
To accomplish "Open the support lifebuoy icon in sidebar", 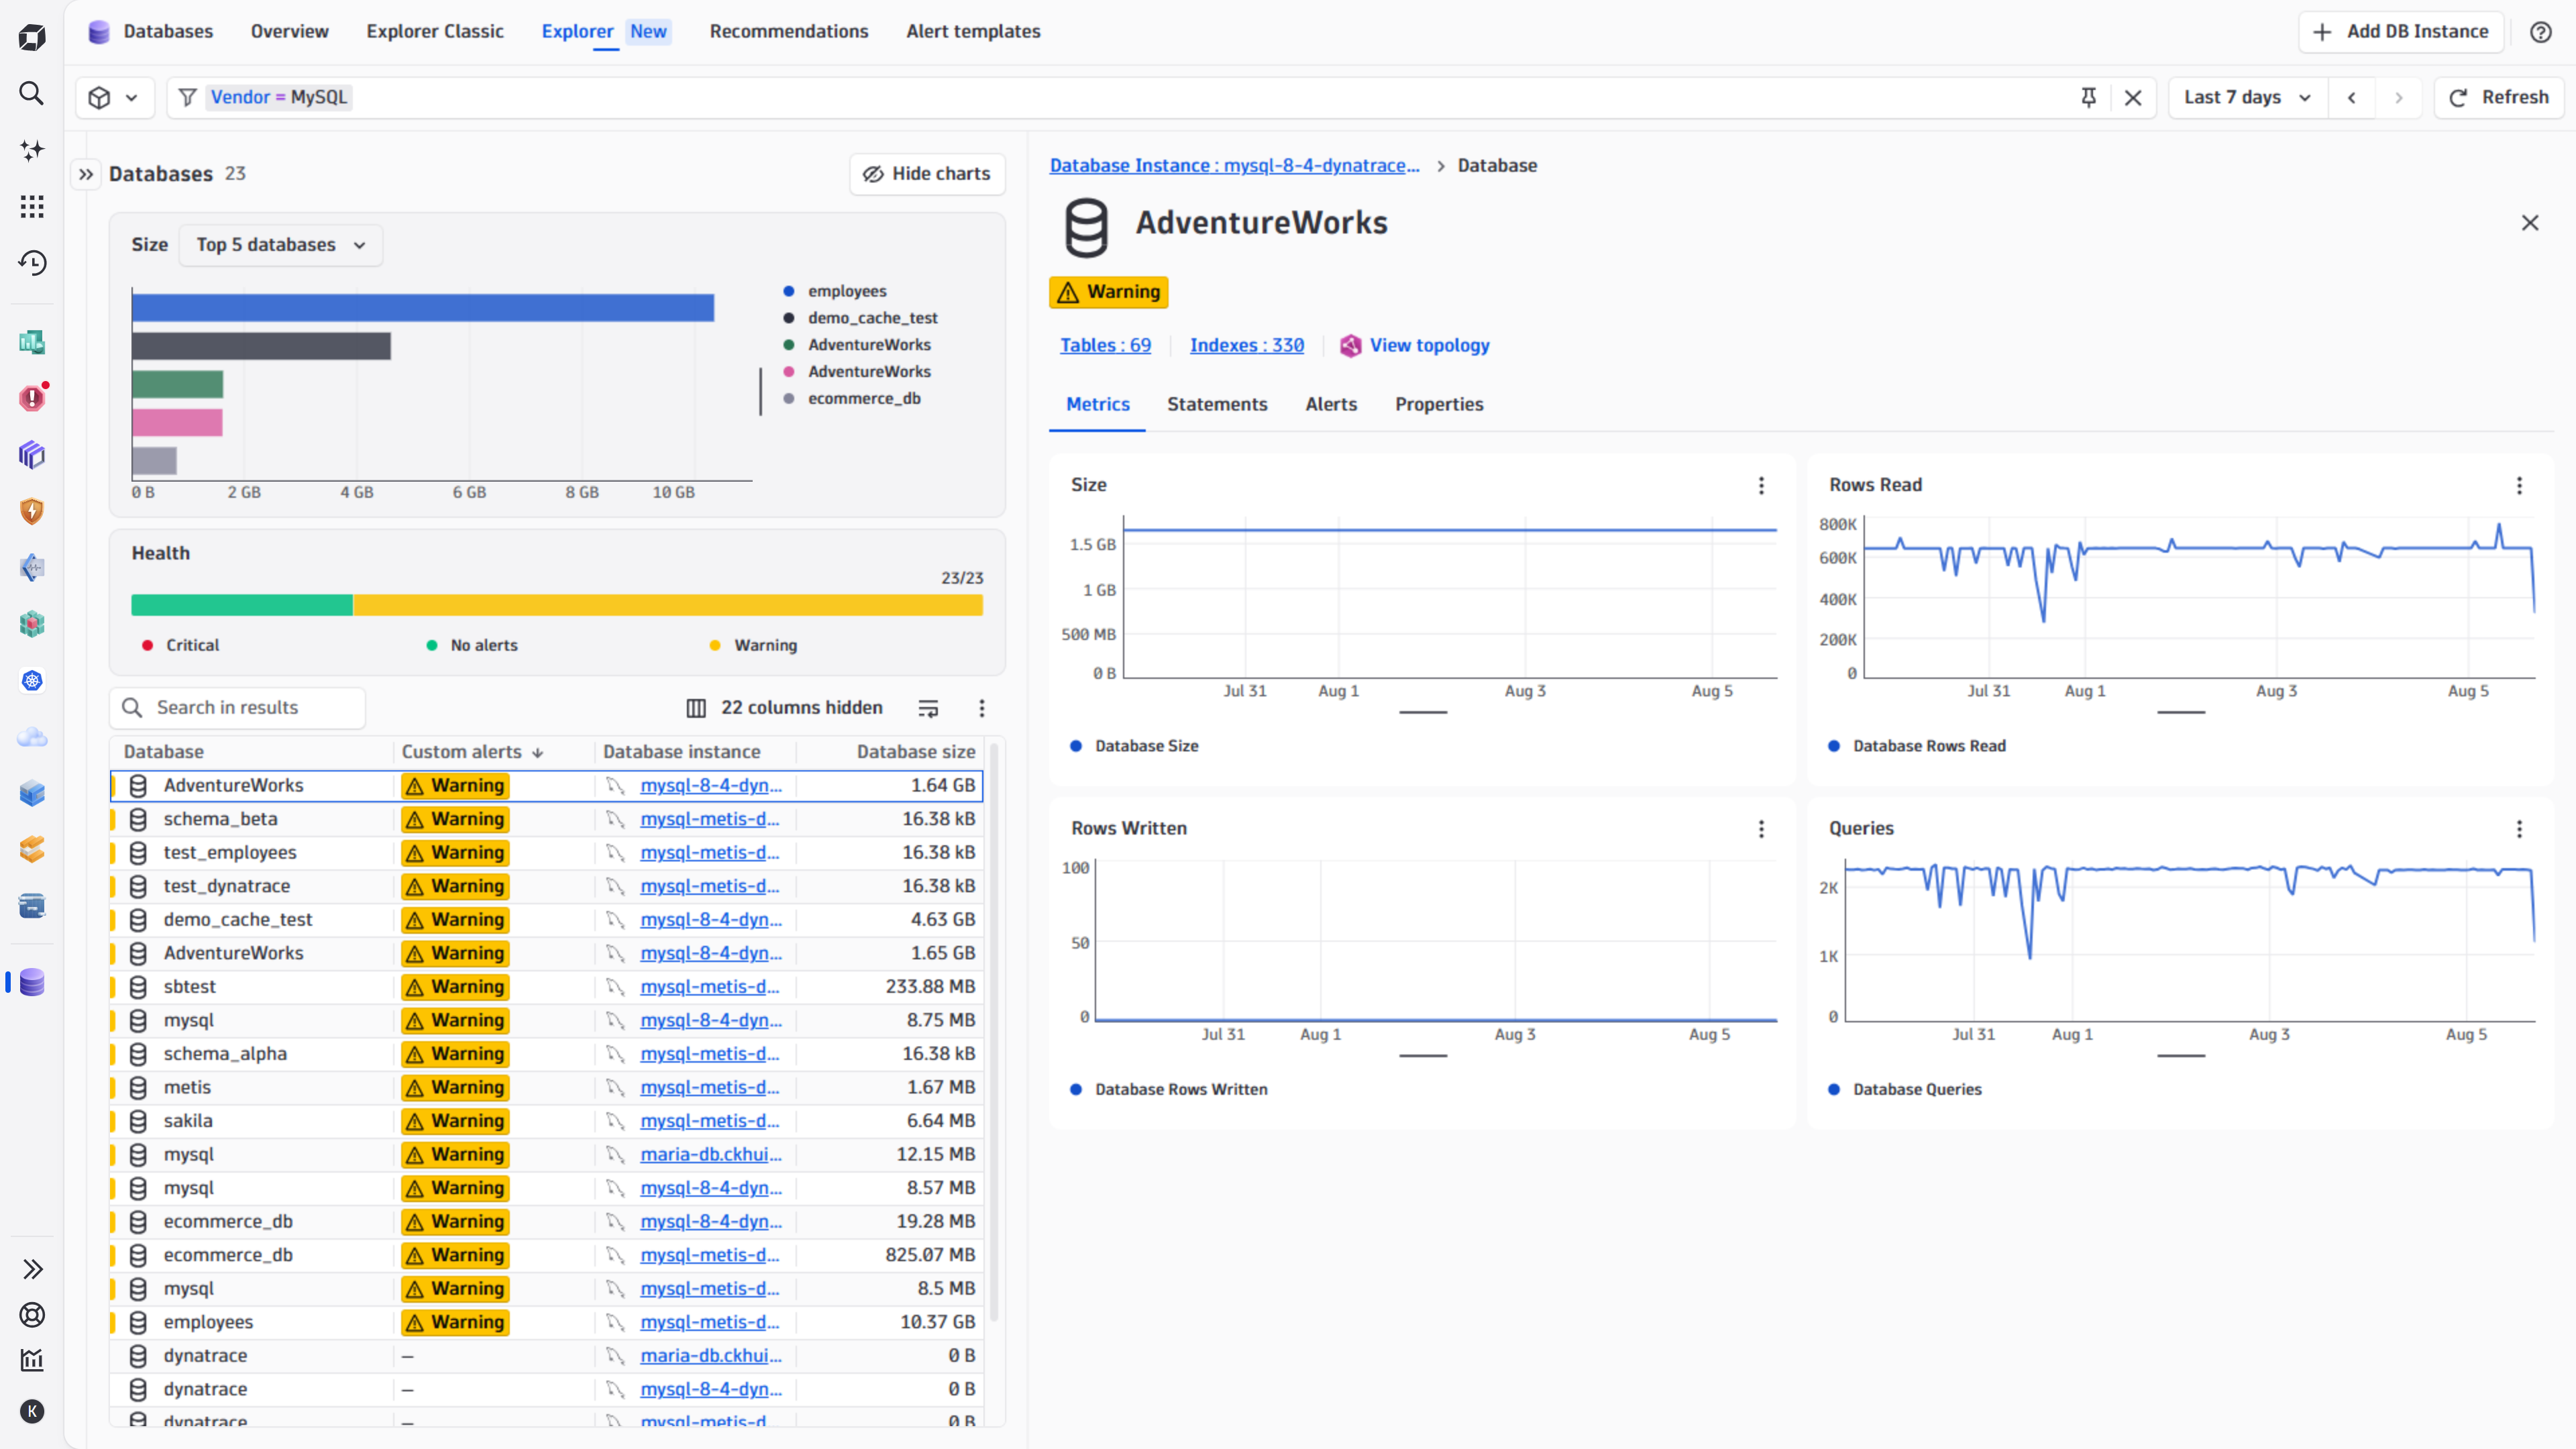I will point(32,1315).
